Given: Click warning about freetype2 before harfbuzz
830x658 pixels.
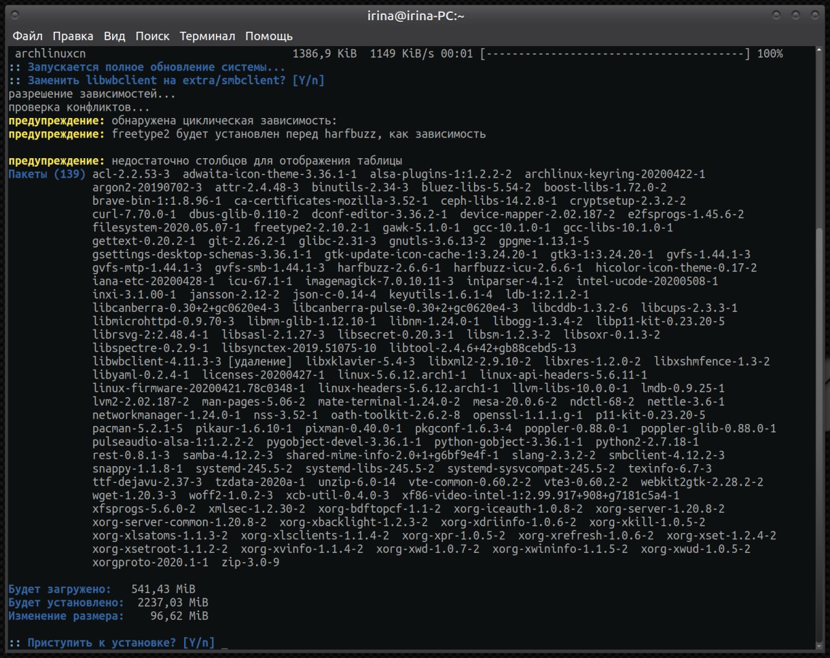Looking at the screenshot, I should point(247,134).
